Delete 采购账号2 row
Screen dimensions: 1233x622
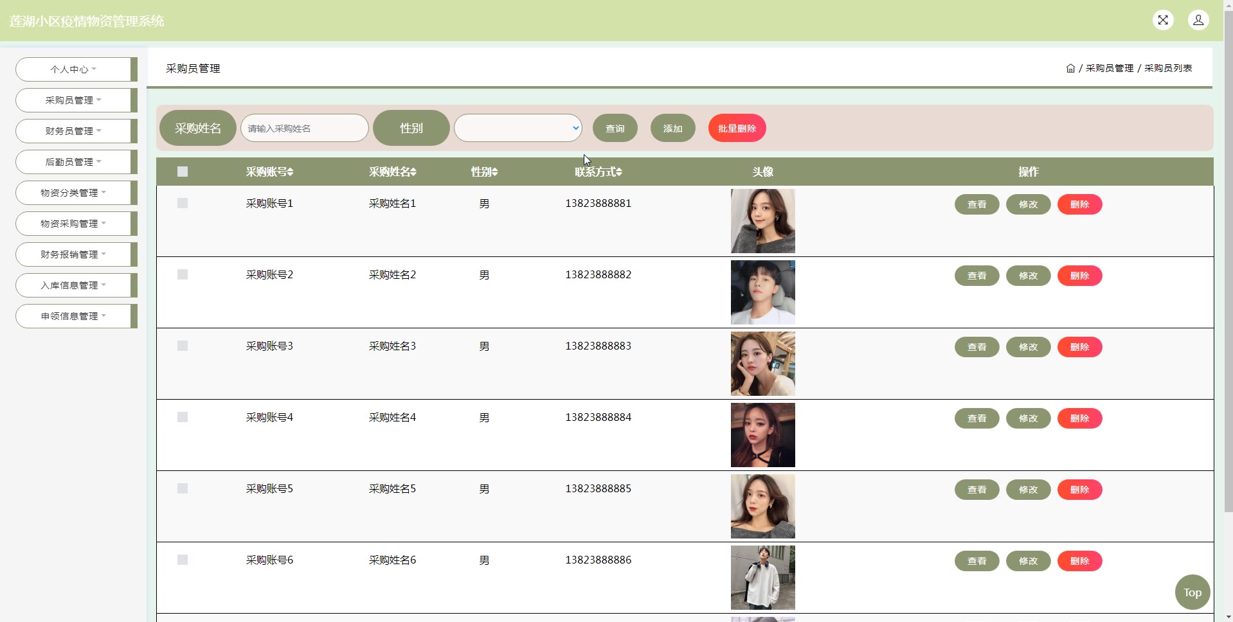tap(1080, 276)
